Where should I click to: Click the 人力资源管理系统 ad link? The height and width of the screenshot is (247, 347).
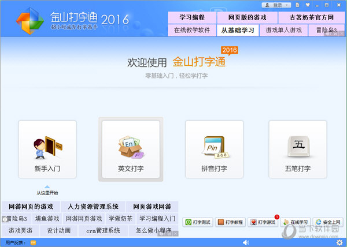(93, 207)
